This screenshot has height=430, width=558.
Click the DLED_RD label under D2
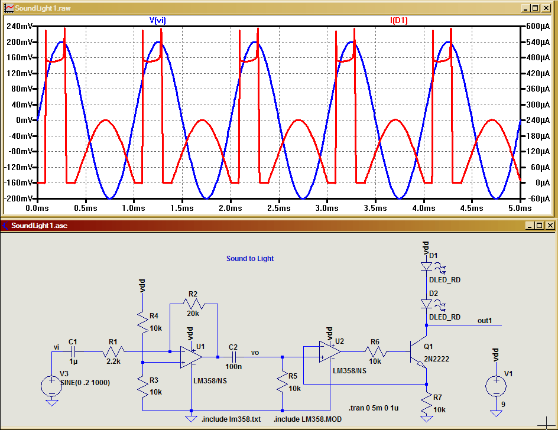(445, 317)
